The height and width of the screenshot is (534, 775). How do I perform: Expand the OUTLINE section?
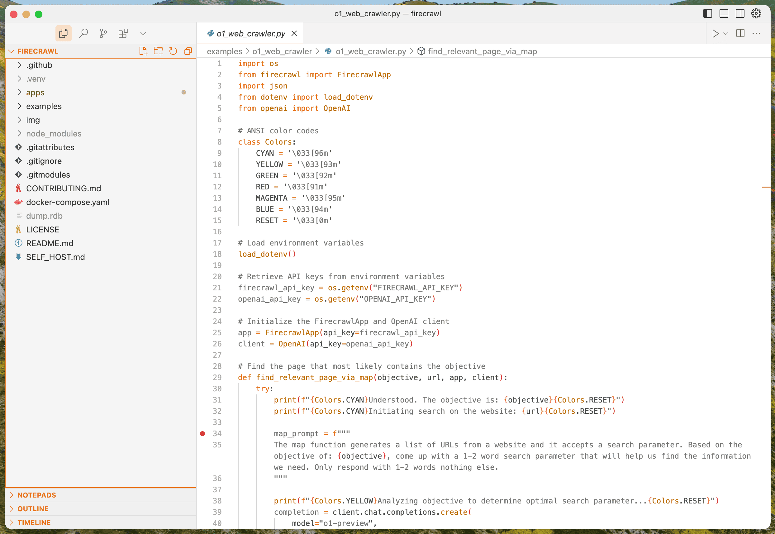click(33, 508)
